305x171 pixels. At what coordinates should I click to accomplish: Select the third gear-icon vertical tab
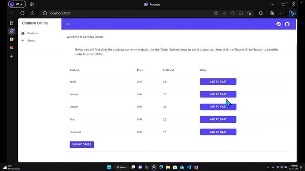11,47
